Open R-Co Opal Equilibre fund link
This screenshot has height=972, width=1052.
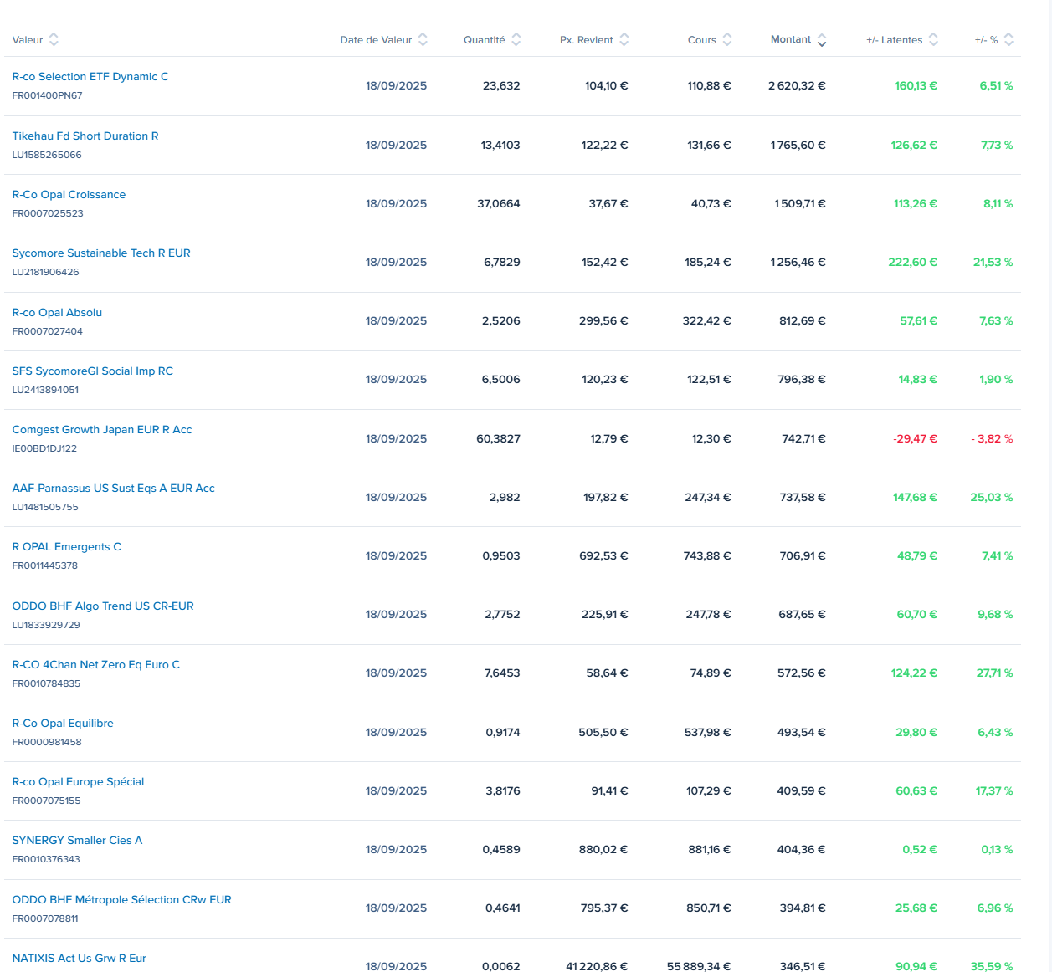[63, 723]
